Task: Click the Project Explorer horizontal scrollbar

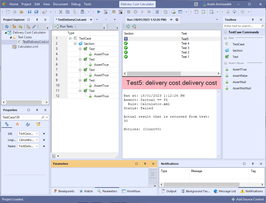Action: coord(24,102)
